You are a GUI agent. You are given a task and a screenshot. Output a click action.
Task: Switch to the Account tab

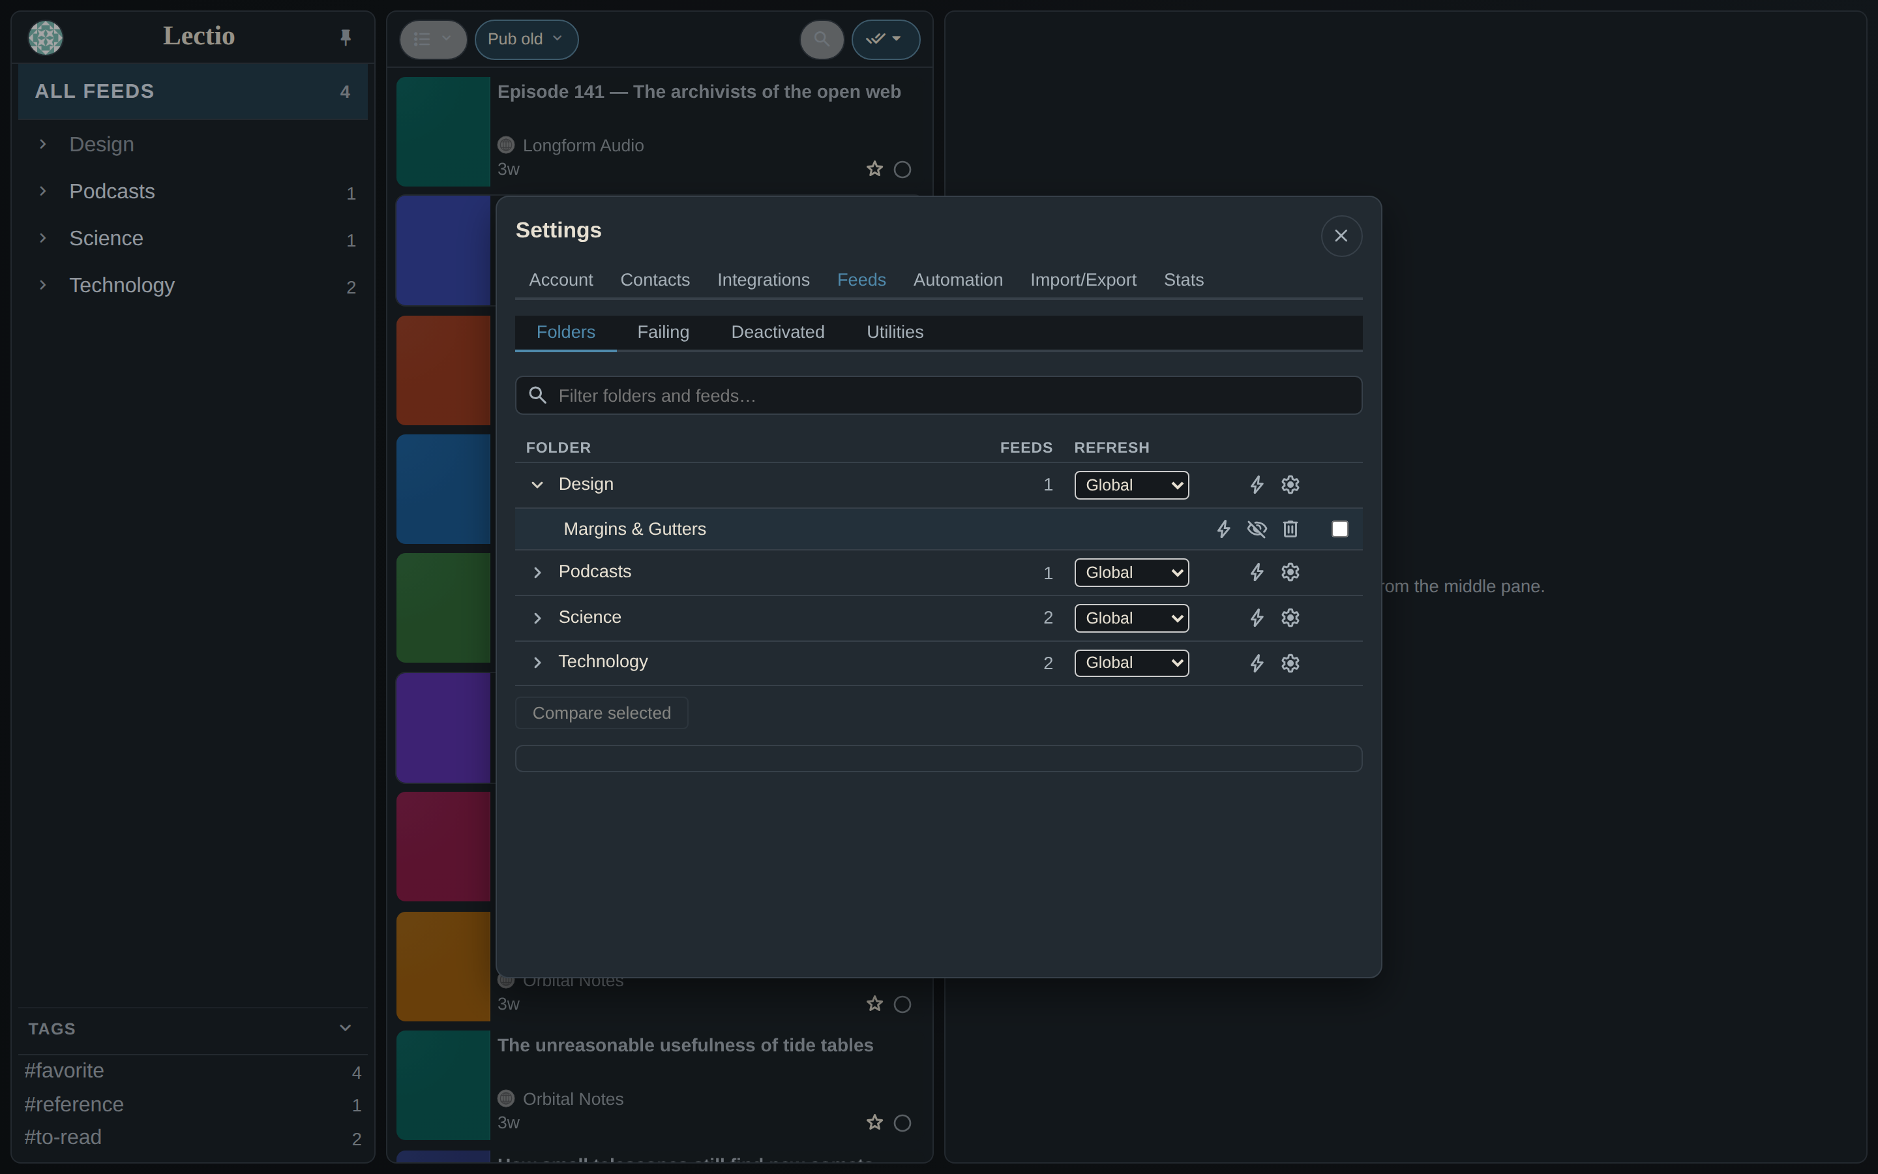pos(560,280)
